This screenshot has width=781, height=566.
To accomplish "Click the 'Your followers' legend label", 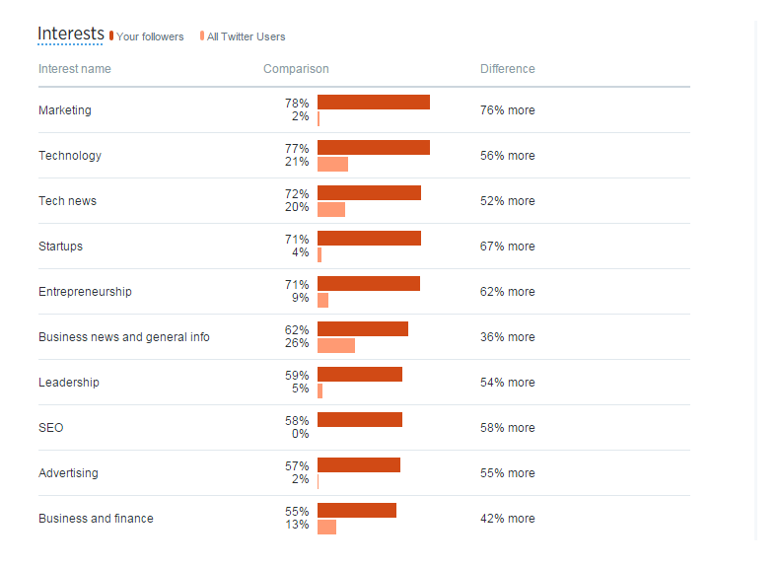I will click(x=150, y=37).
